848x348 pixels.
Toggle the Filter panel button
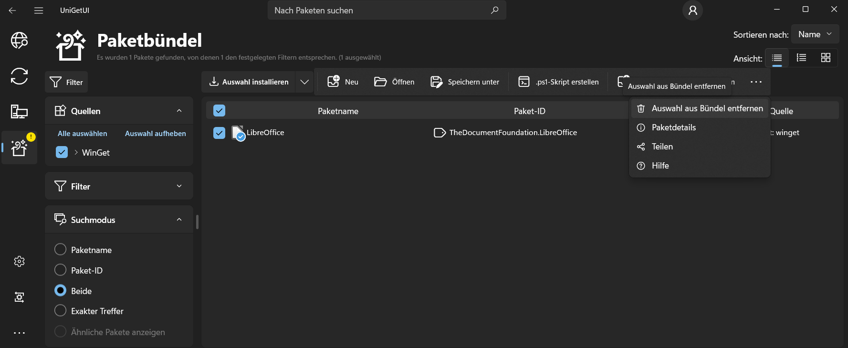[x=66, y=82]
